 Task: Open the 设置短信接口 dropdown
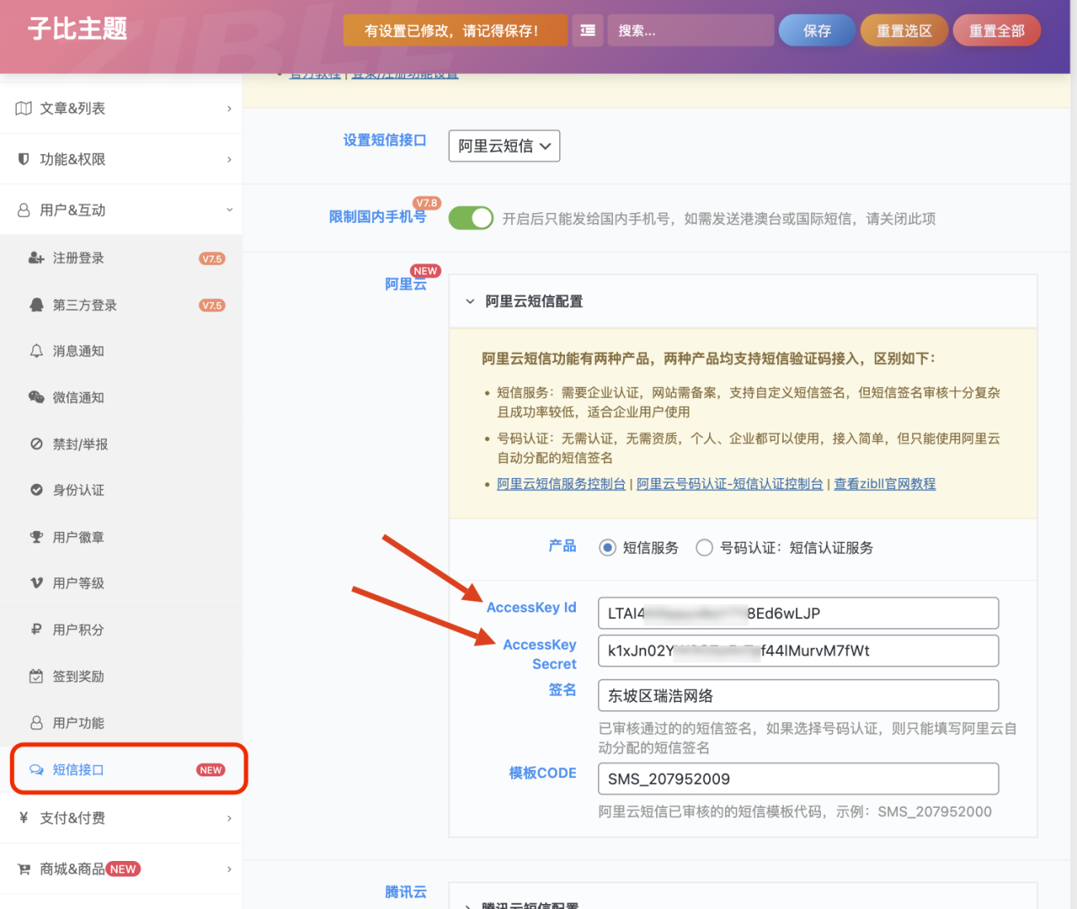point(504,145)
